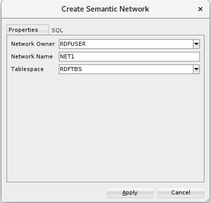Screen dimensions: 211x203
Task: Open the Network Owner dropdown arrow
Action: pyautogui.click(x=196, y=44)
